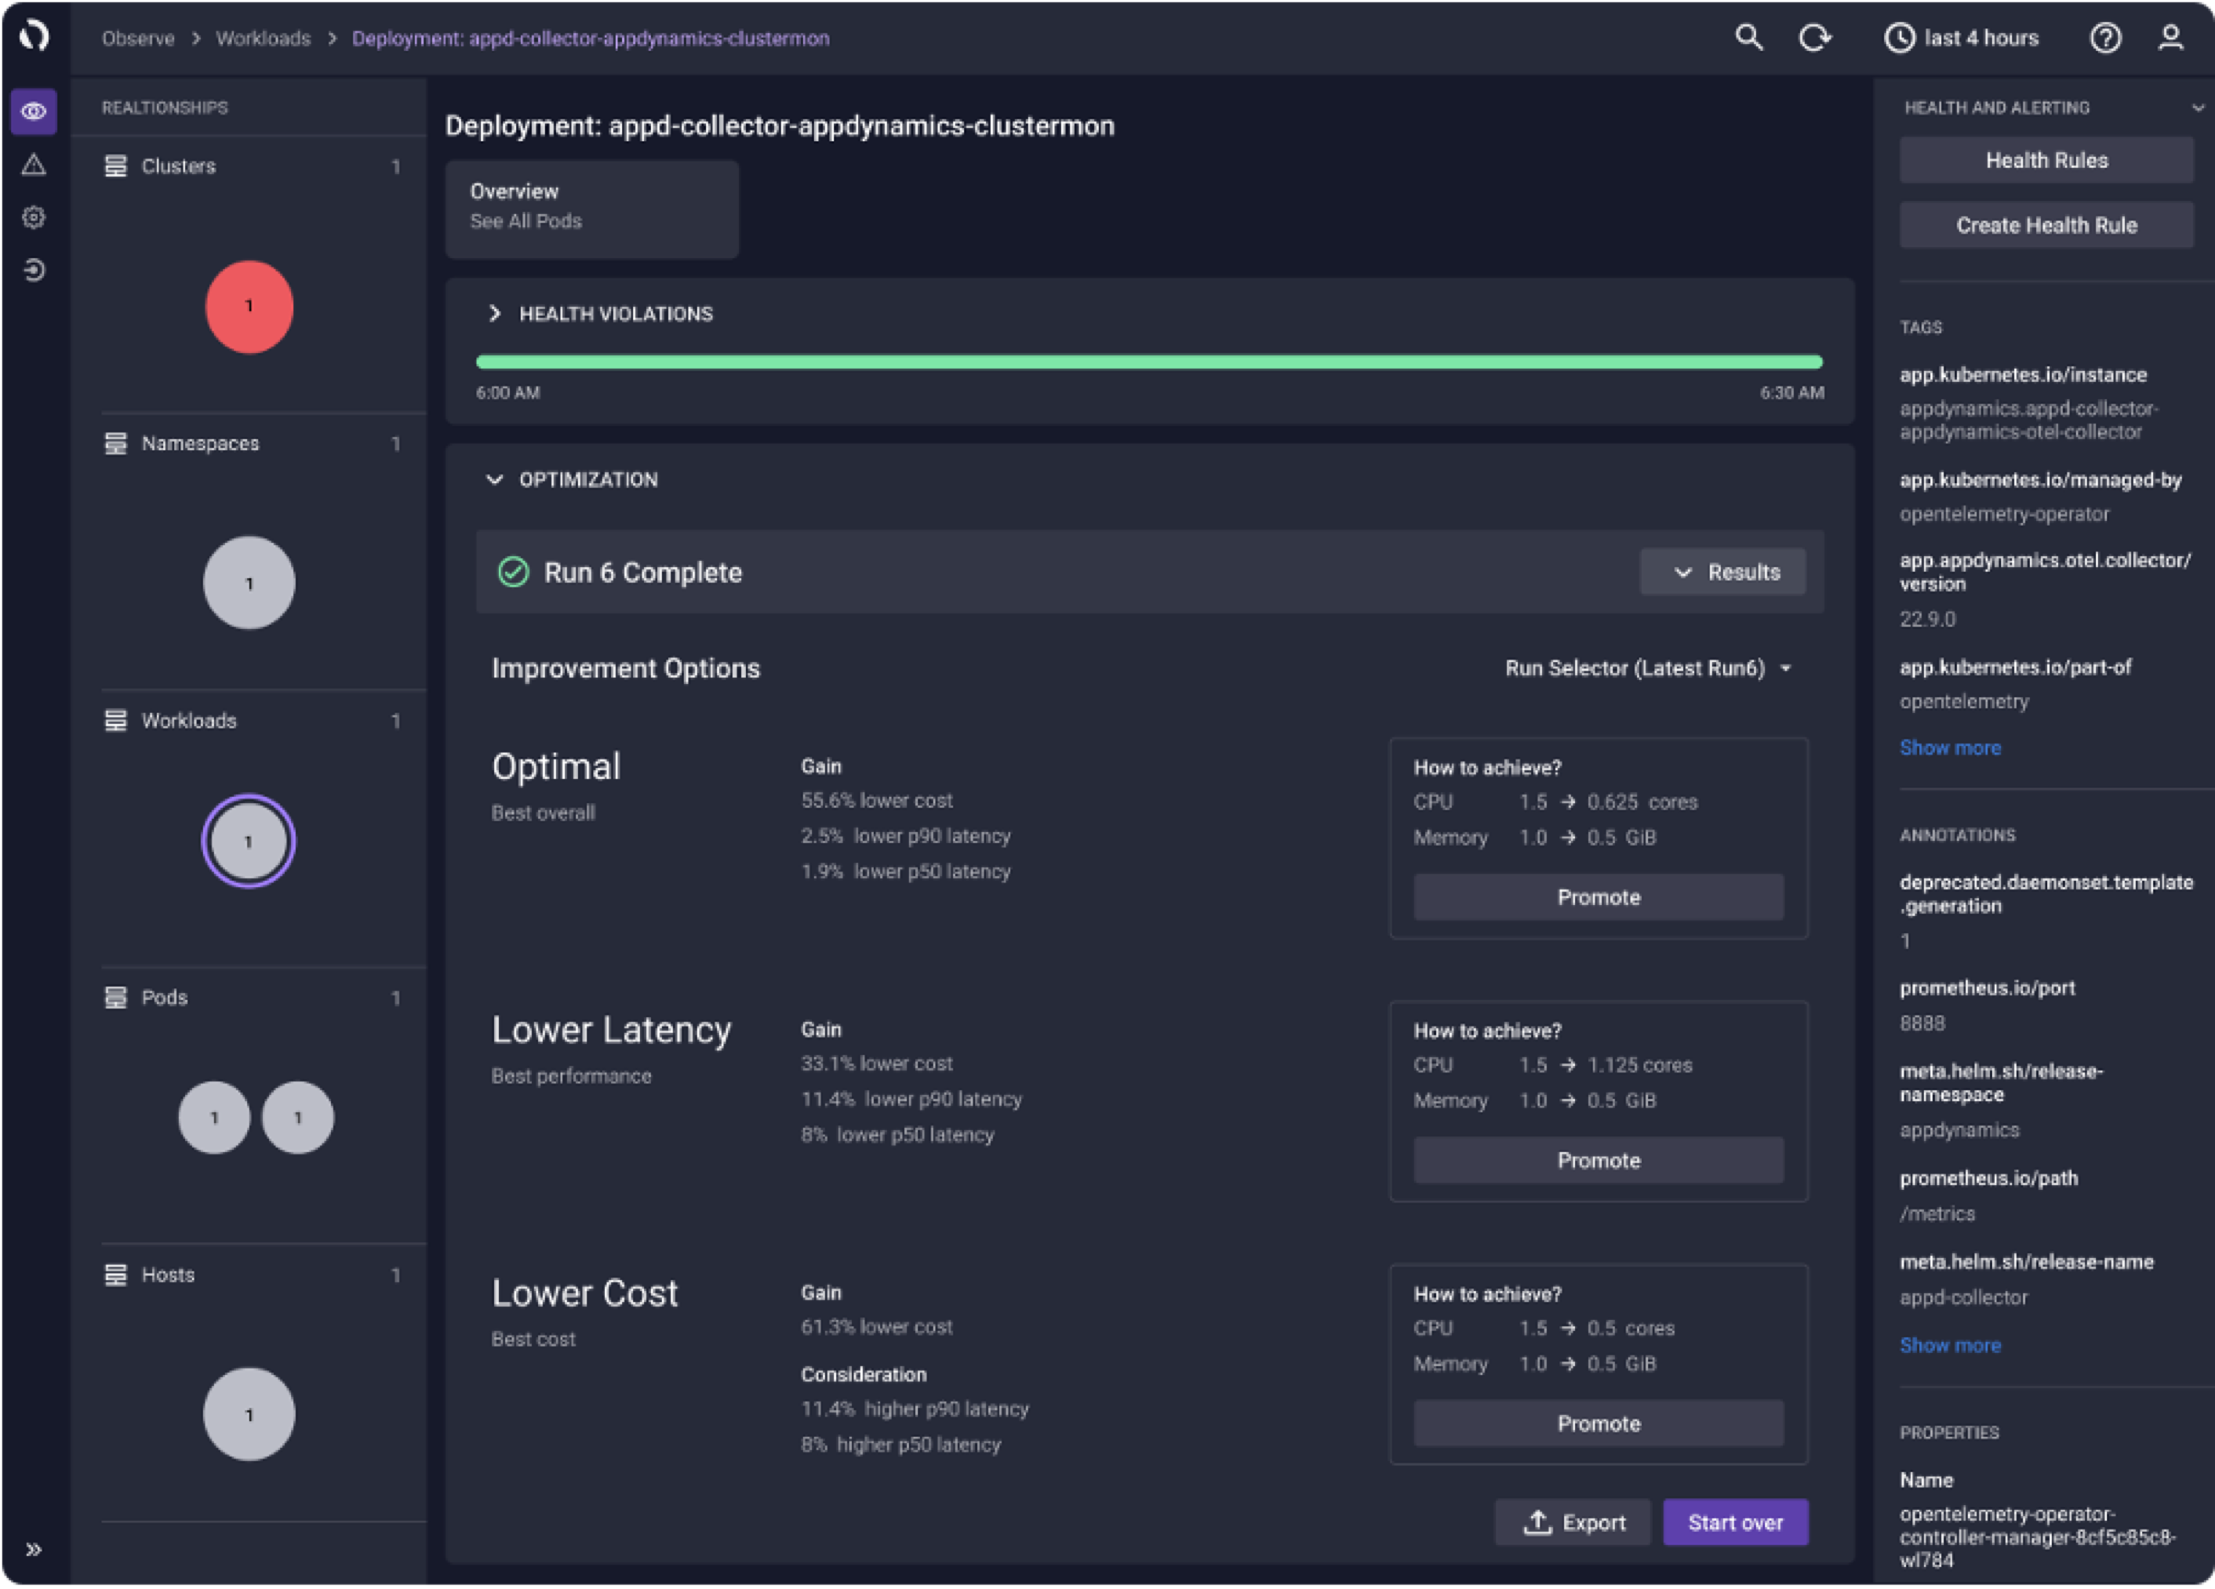This screenshot has width=2215, height=1589.
Task: Collapse the Health and Alerting panel chevron
Action: (2196, 107)
